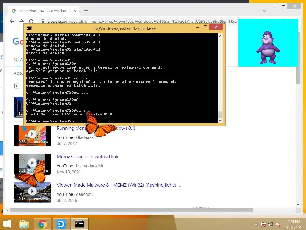Click date text 'Nov 13, 2021'

(69, 172)
